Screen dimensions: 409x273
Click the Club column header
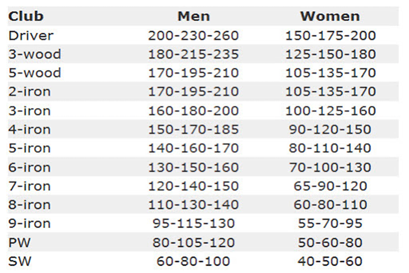coord(26,16)
